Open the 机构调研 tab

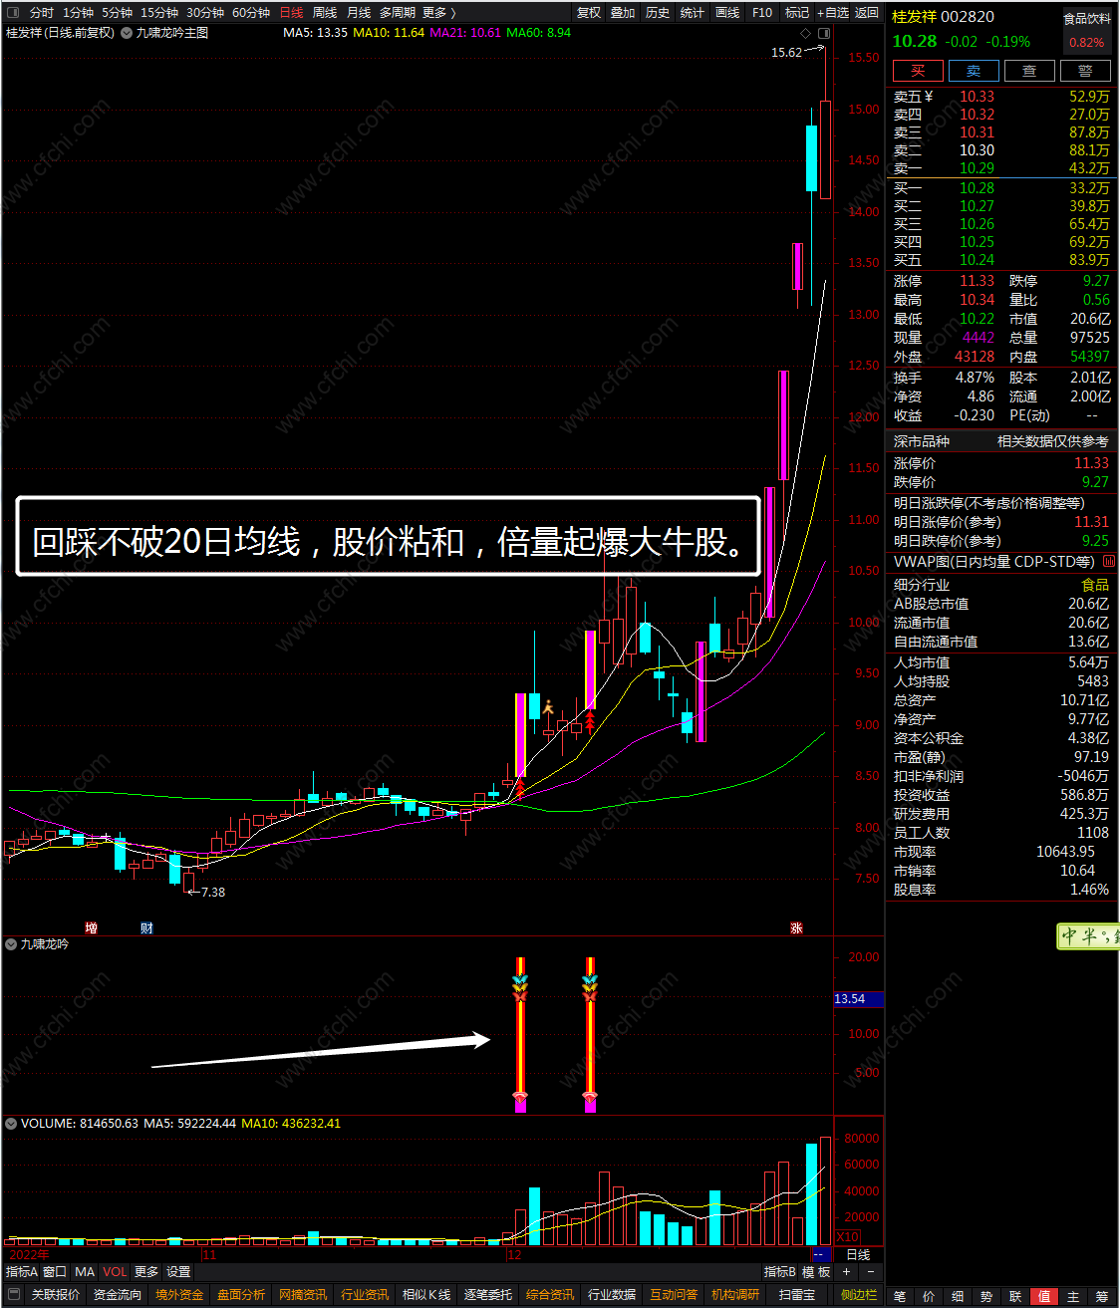[735, 1295]
